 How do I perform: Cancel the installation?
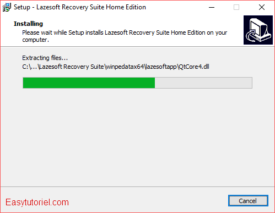tap(248, 201)
